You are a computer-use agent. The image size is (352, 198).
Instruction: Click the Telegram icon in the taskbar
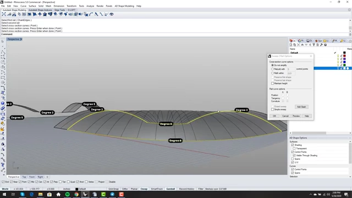(112, 194)
